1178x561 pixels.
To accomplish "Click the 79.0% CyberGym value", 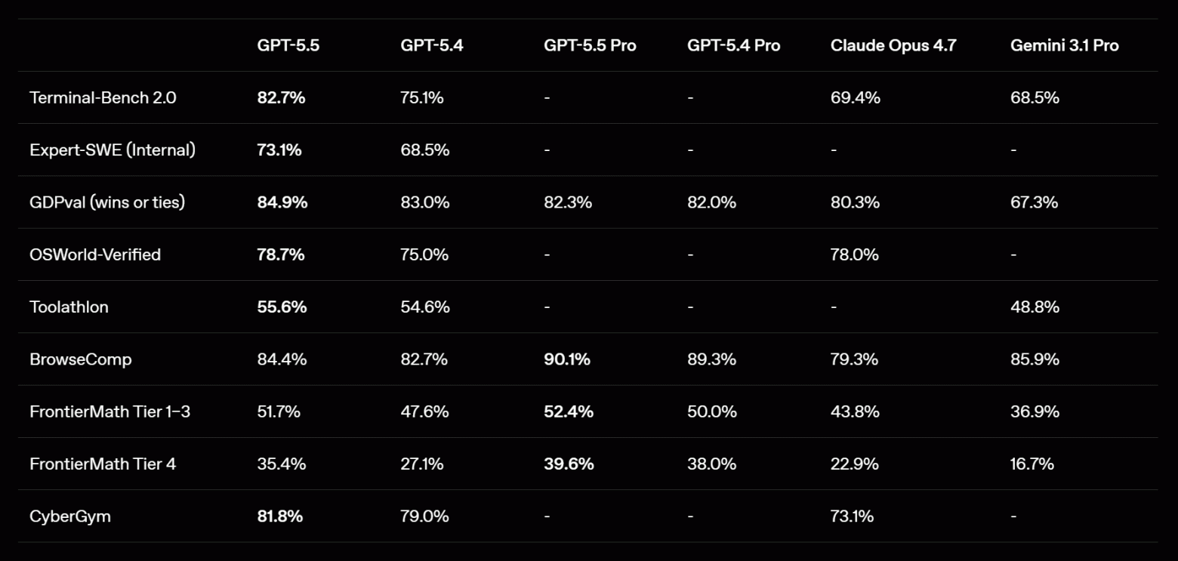I will click(424, 516).
